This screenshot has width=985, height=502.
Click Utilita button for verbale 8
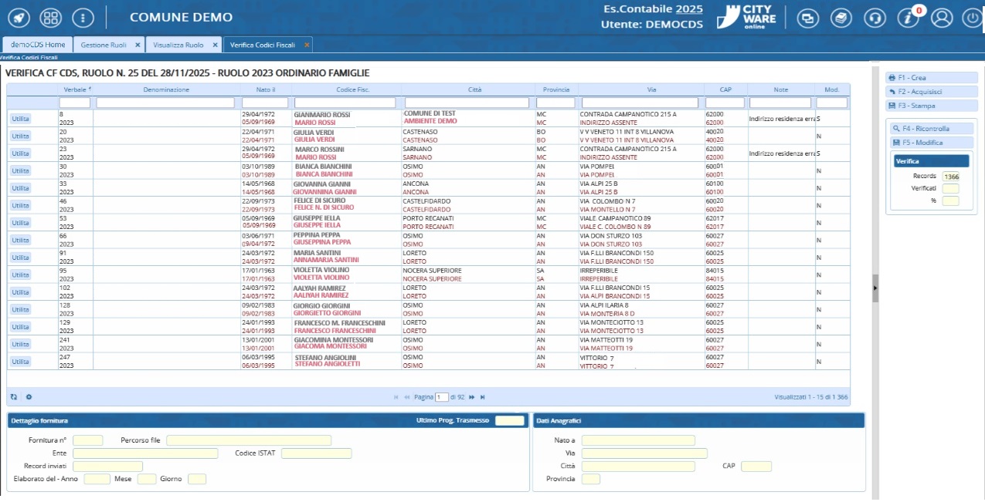(x=20, y=119)
